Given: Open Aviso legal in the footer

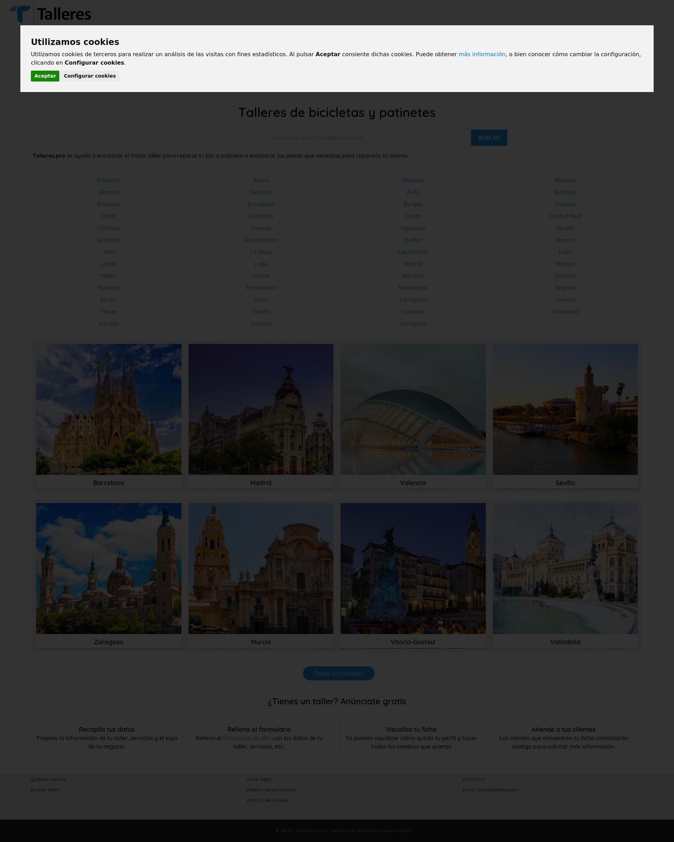Looking at the screenshot, I should tap(259, 779).
